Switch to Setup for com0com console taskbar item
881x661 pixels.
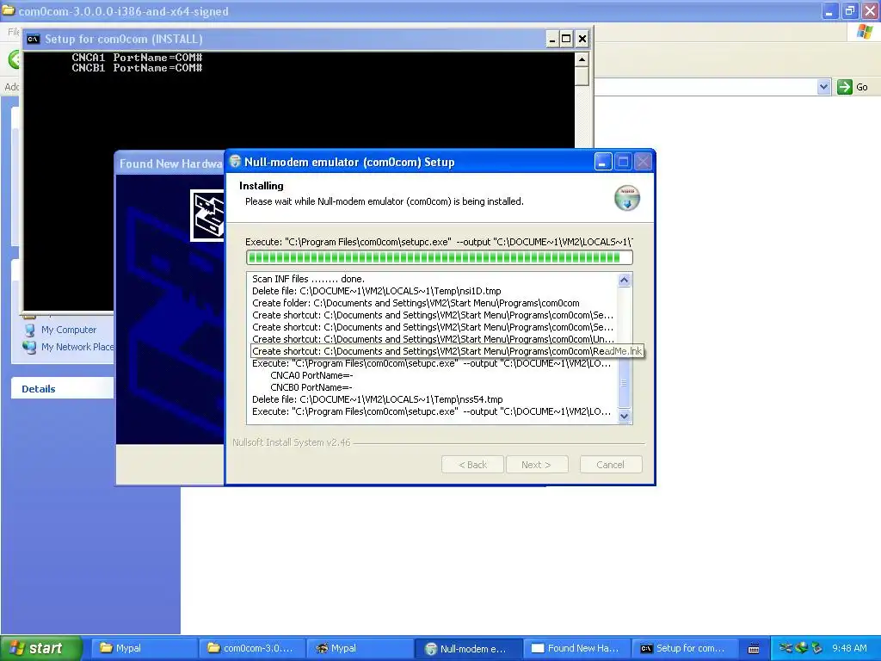685,648
